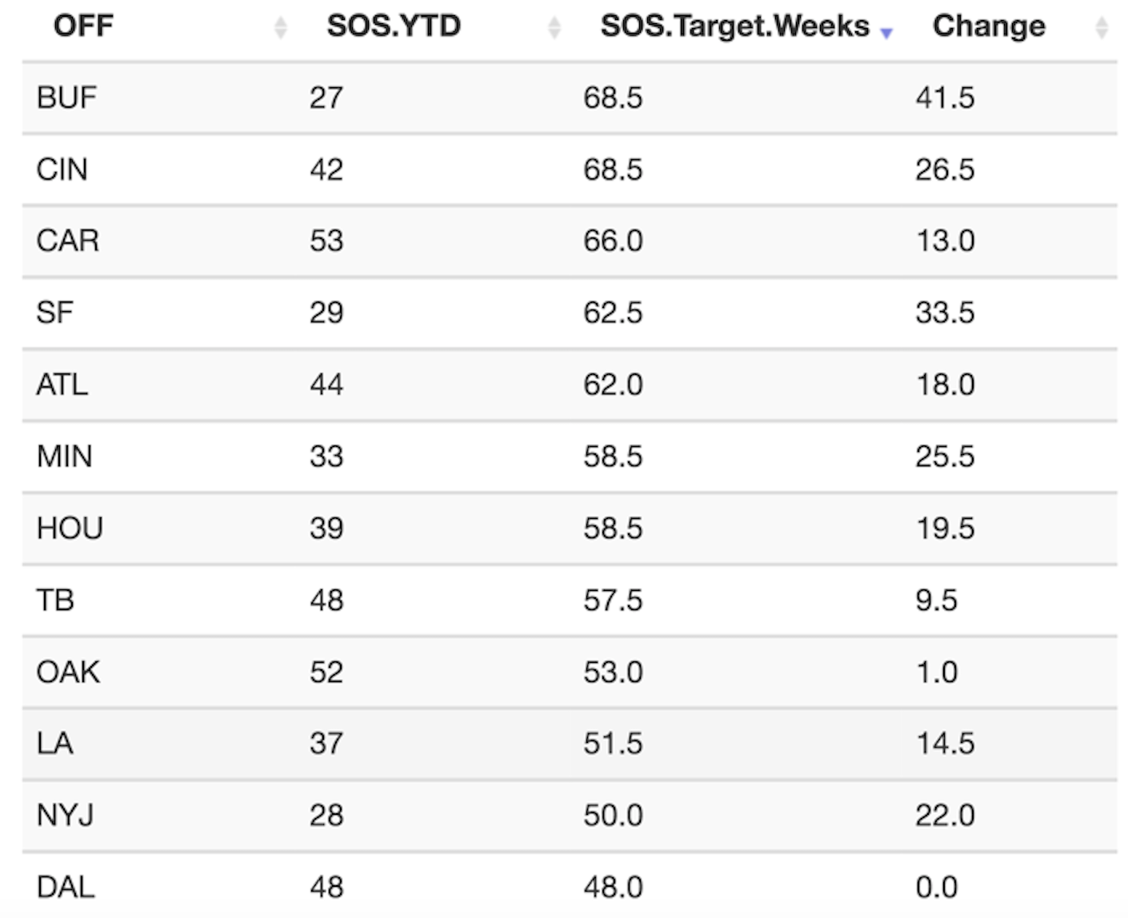
Task: Click the sort arrows beside Change header
Action: [1101, 28]
